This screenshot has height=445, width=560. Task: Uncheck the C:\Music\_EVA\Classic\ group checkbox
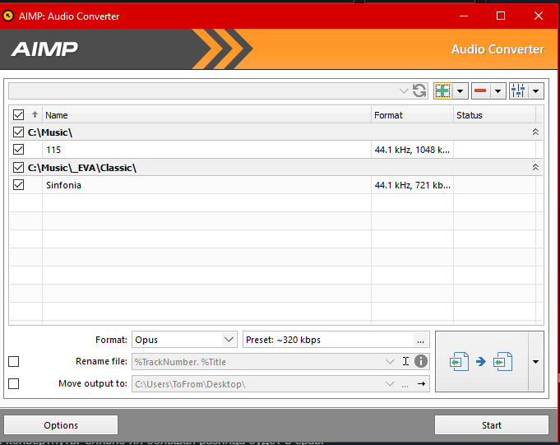18,167
